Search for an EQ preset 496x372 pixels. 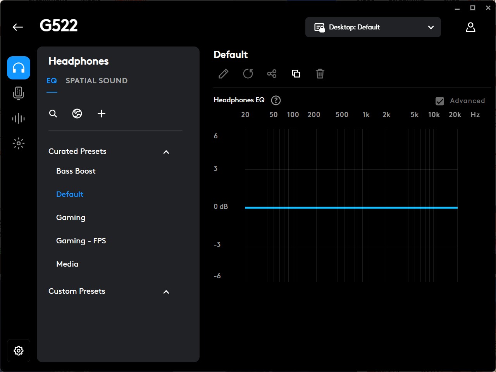tap(53, 114)
